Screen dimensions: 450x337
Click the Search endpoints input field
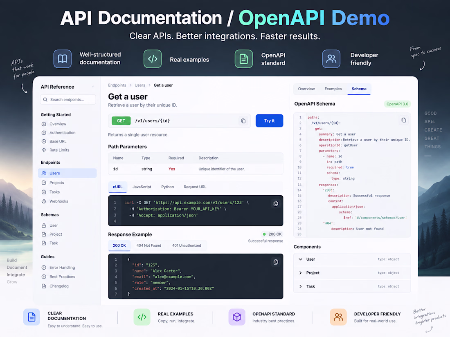point(68,100)
